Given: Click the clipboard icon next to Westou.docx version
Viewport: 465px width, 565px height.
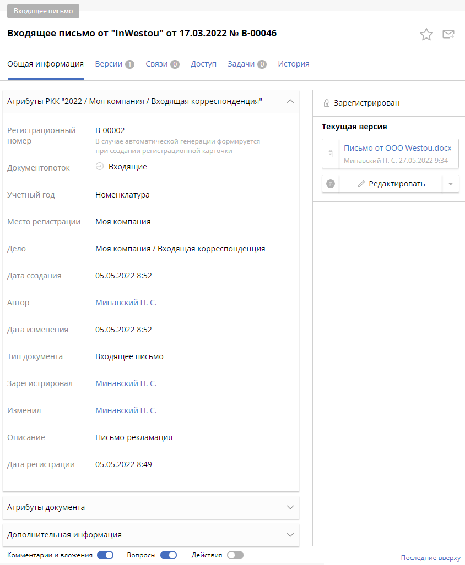Looking at the screenshot, I should click(x=330, y=153).
